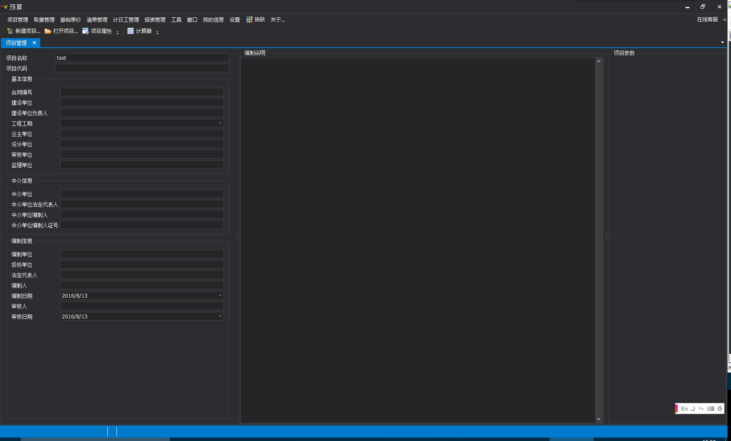Image resolution: width=731 pixels, height=441 pixels.
Task: Click the 在线客服 link
Action: 708,19
